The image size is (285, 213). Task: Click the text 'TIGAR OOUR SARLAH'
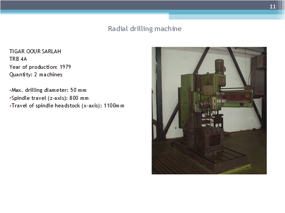coord(35,51)
